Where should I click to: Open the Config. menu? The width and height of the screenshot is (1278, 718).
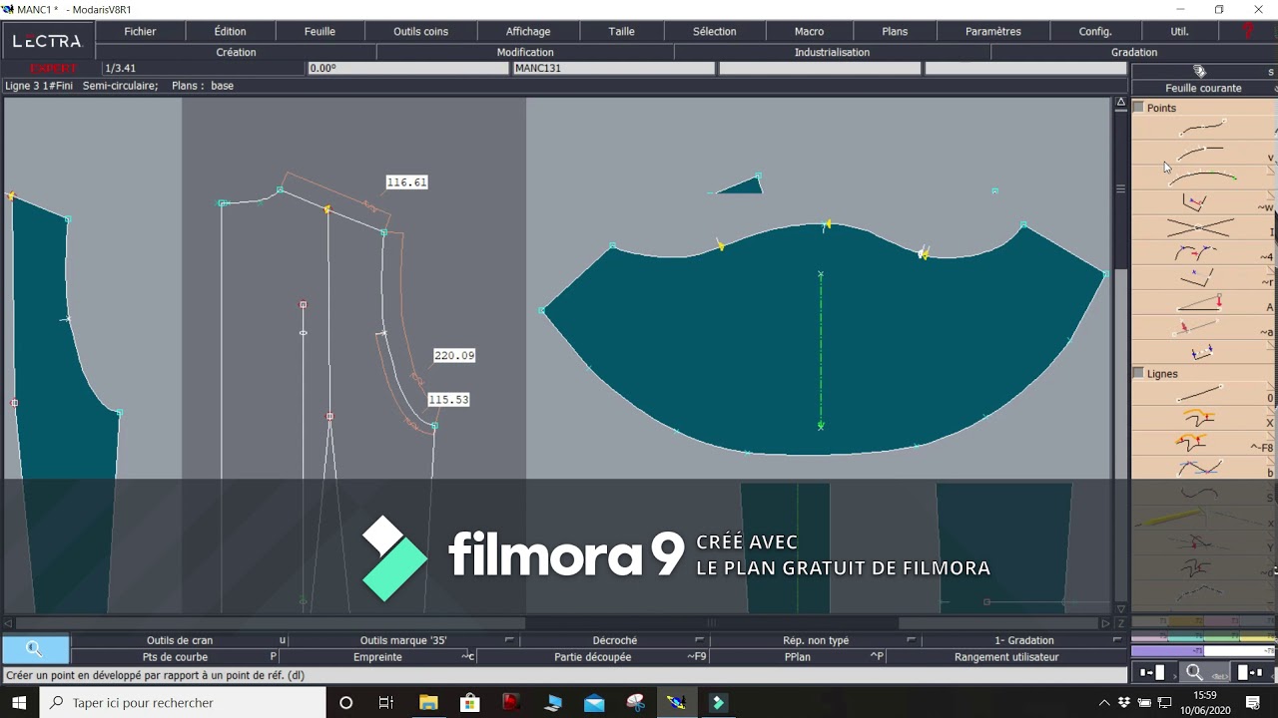(x=1095, y=32)
